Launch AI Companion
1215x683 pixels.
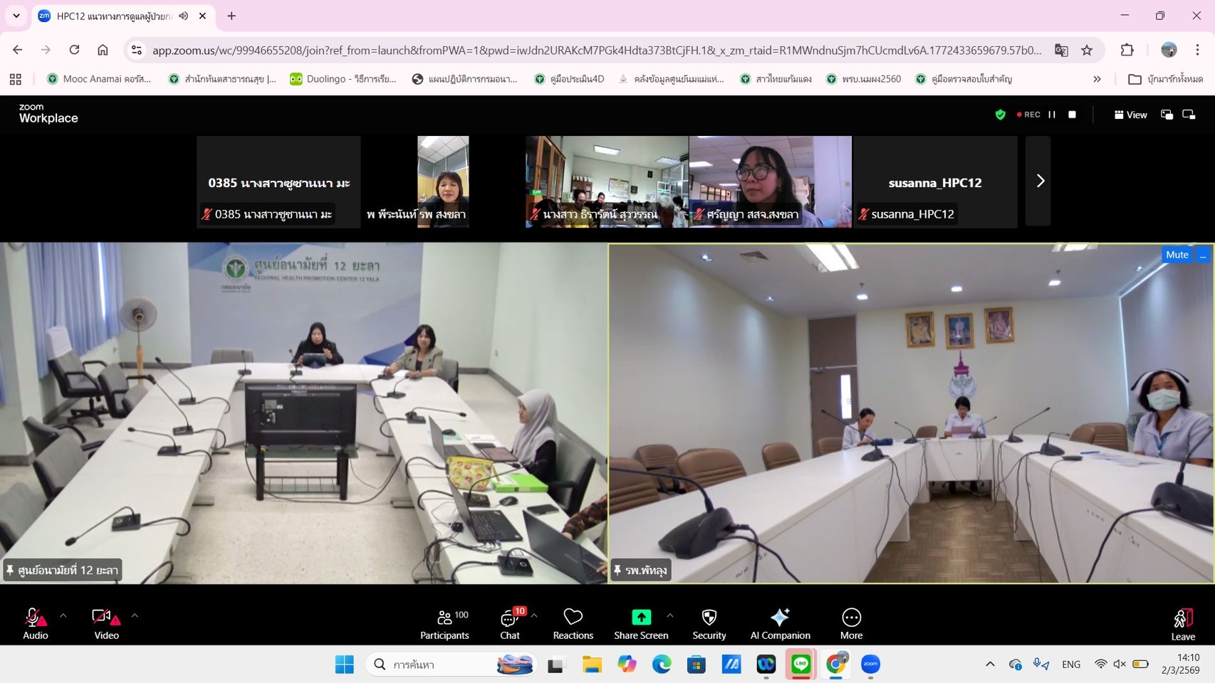[x=780, y=623]
